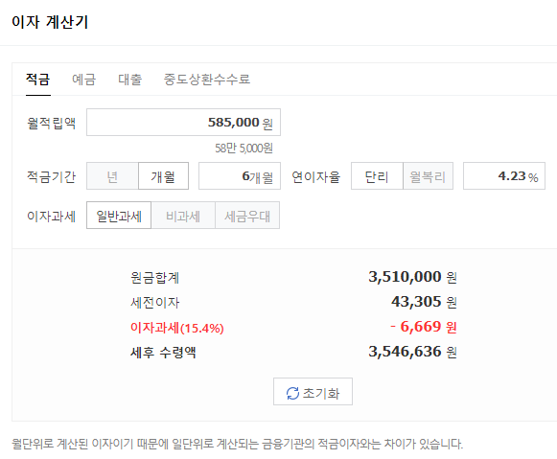Click the 연이자율 label
The image size is (557, 459).
315,176
